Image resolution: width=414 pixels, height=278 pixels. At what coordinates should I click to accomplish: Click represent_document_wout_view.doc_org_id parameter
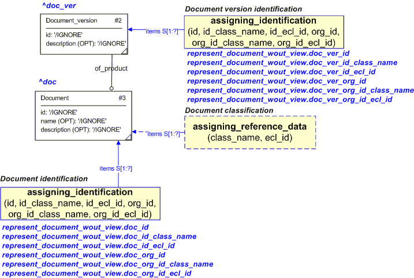point(84,255)
